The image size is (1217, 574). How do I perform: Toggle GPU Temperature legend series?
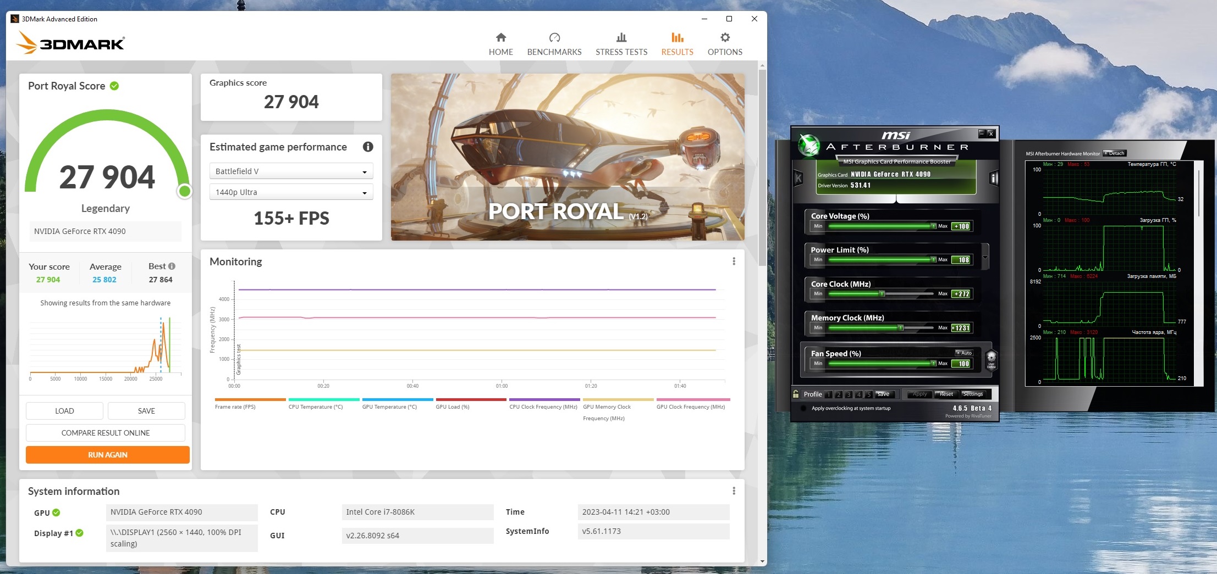tap(398, 404)
